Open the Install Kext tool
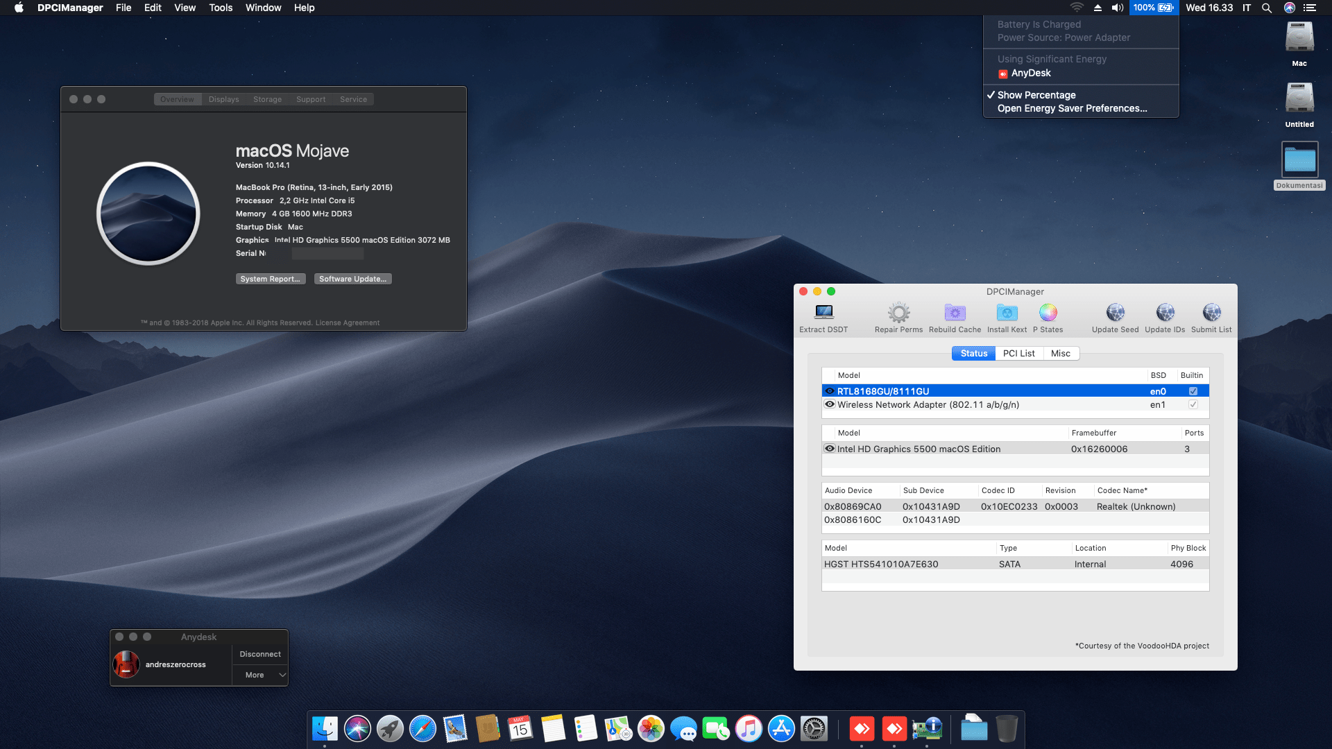The image size is (1332, 749). click(x=1007, y=318)
